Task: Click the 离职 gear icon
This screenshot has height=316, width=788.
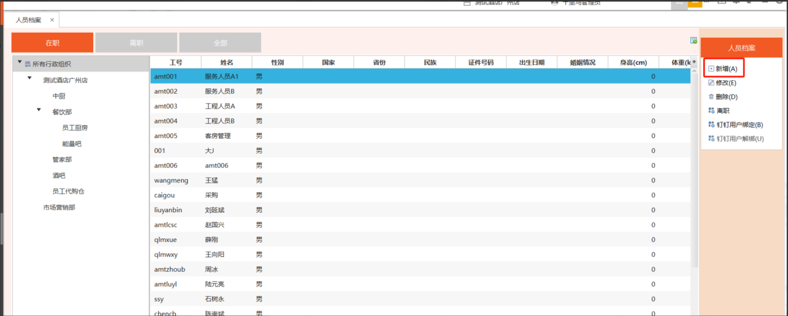Action: click(x=711, y=110)
